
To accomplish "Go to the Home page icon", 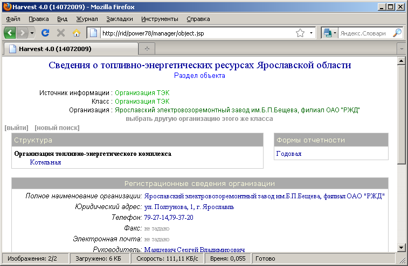I will pos(76,33).
